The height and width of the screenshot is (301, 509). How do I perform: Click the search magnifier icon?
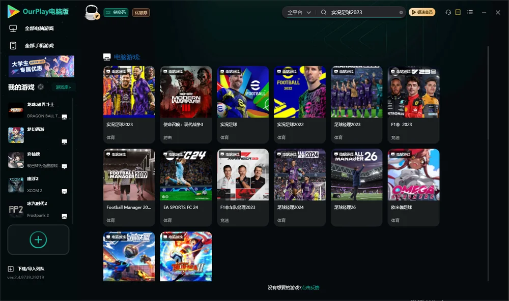(x=324, y=12)
